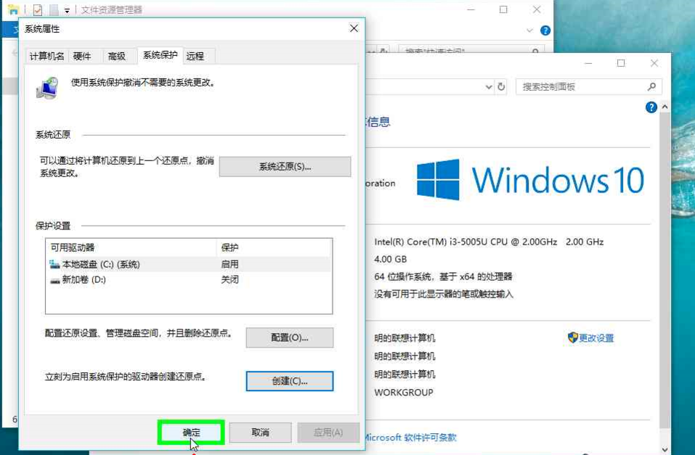Click the blue Help question mark icon
Image resolution: width=695 pixels, height=455 pixels.
pyautogui.click(x=651, y=107)
